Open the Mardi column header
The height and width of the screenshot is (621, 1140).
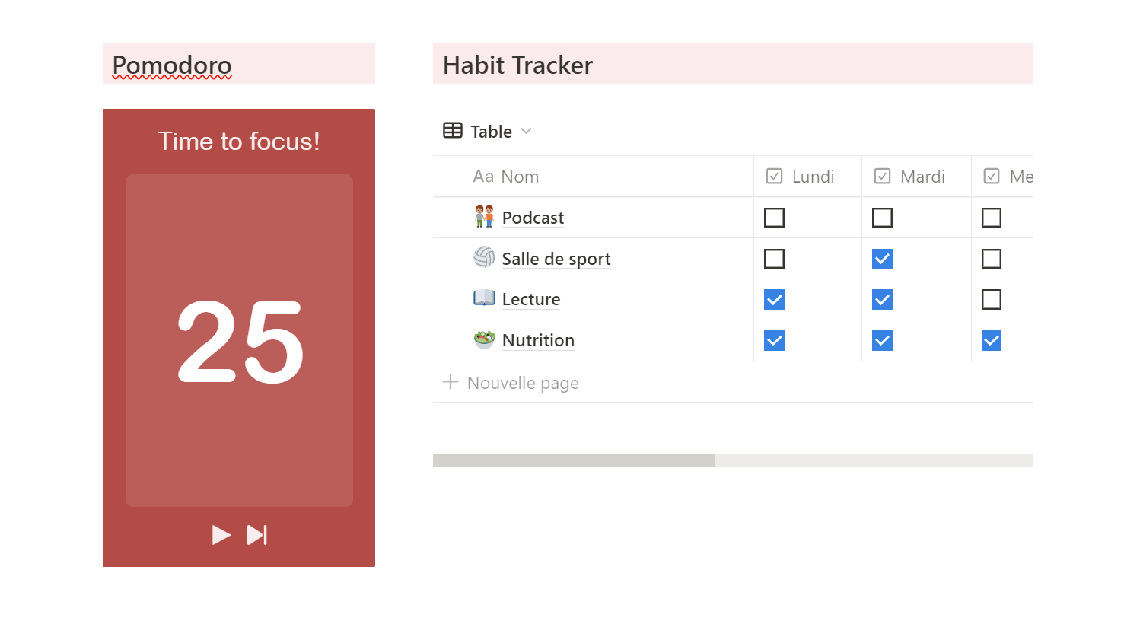pyautogui.click(x=916, y=177)
